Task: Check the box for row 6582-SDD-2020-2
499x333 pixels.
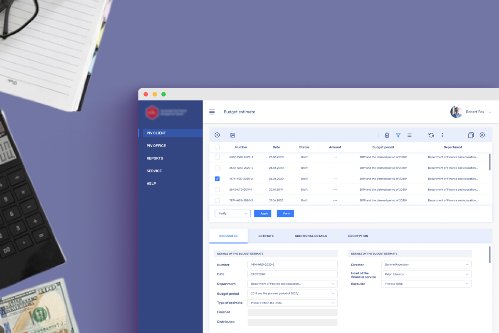Action: click(x=217, y=168)
